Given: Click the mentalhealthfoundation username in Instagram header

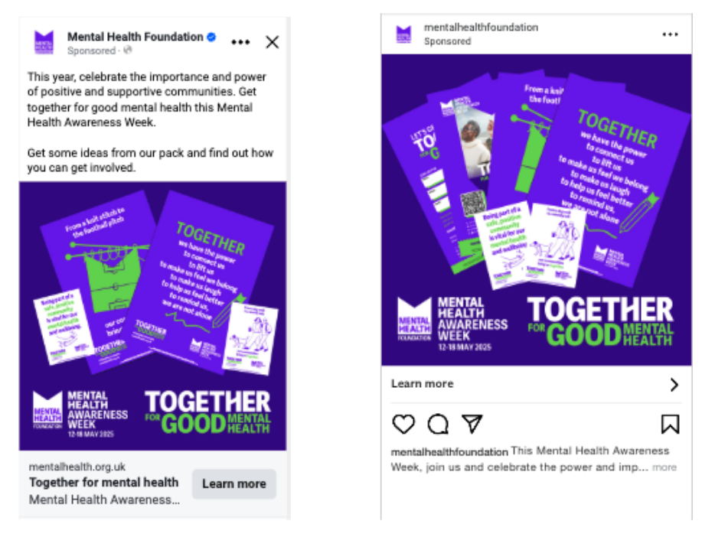Looking at the screenshot, I should 481,28.
